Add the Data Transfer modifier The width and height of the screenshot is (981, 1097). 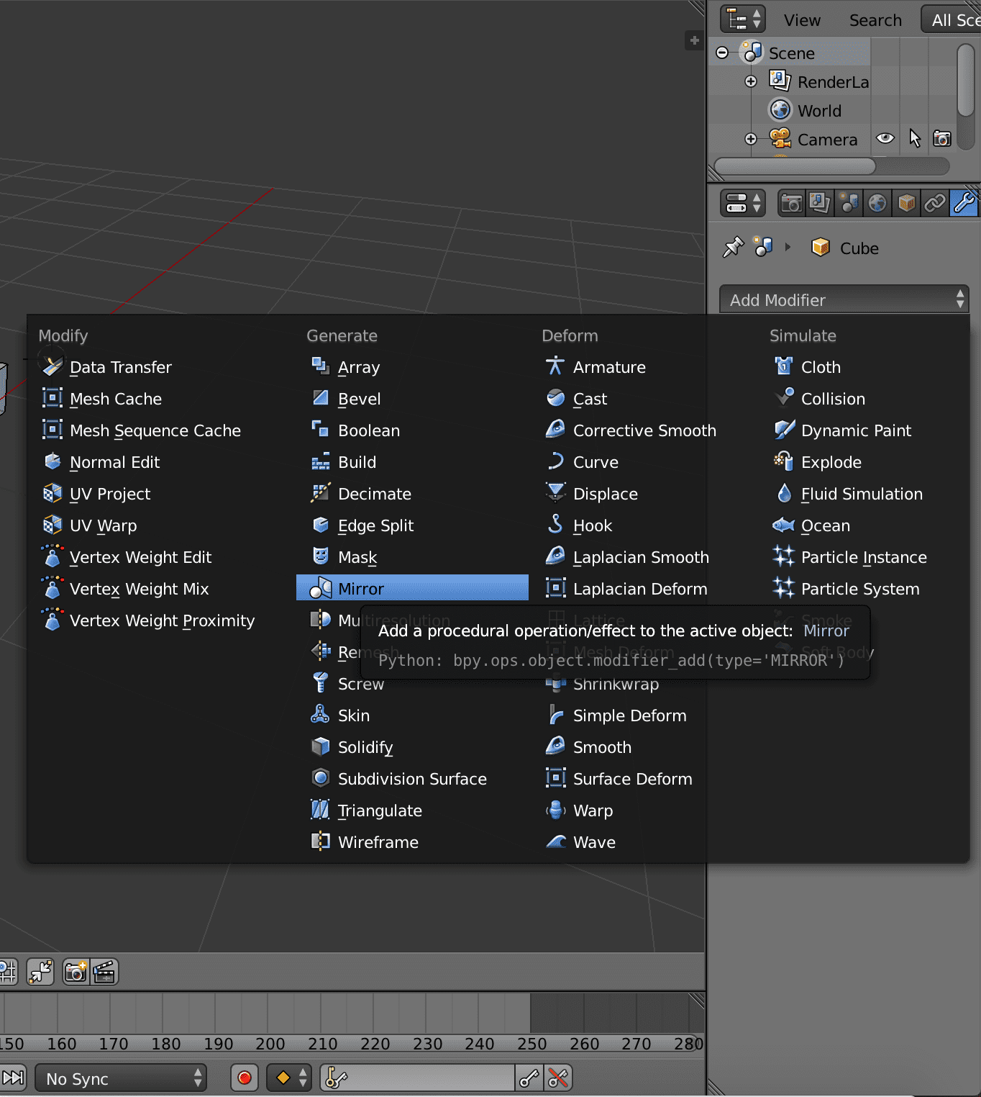(160, 367)
